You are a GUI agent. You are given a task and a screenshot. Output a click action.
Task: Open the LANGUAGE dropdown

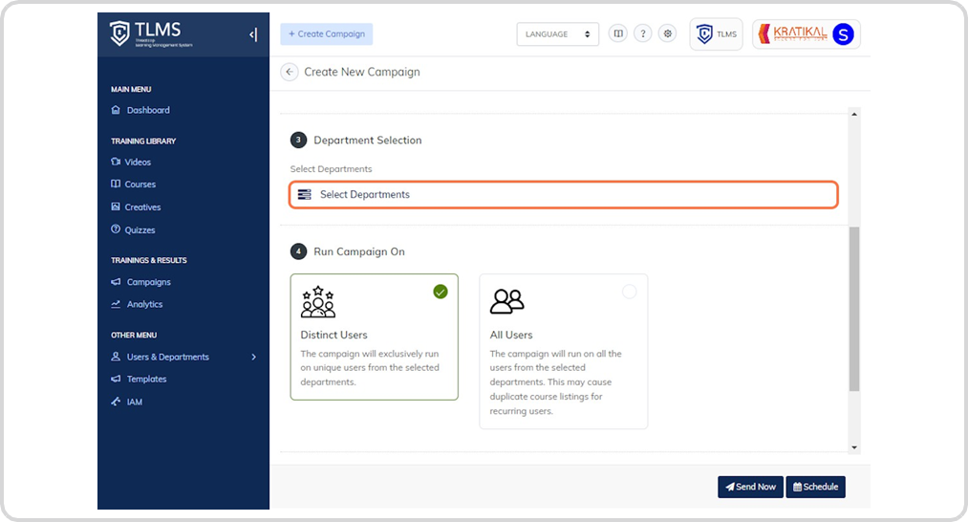(x=557, y=34)
